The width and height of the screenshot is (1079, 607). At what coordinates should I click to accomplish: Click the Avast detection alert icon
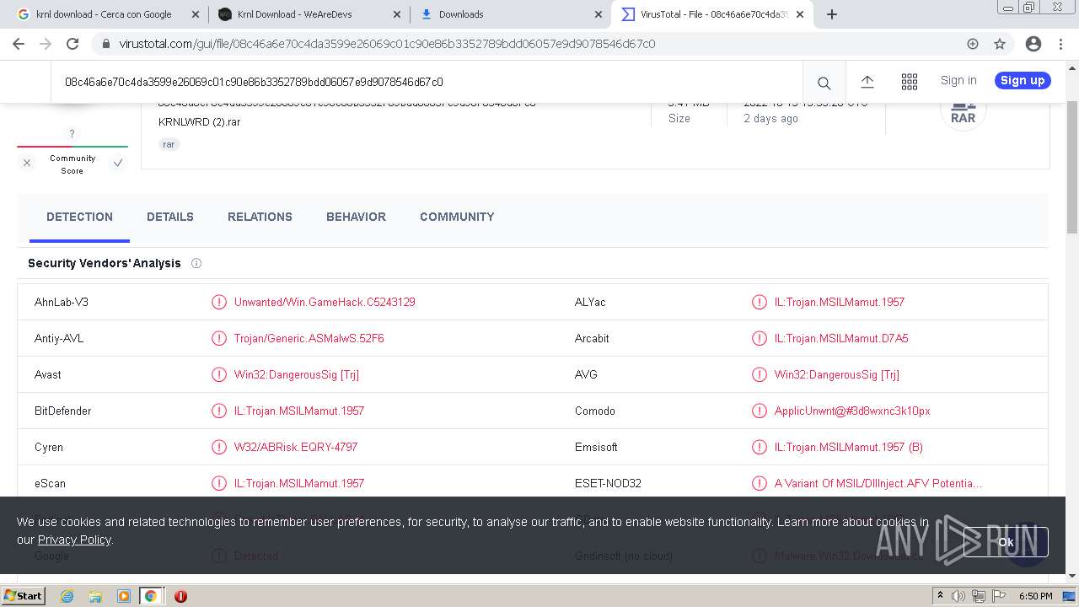[x=219, y=374]
